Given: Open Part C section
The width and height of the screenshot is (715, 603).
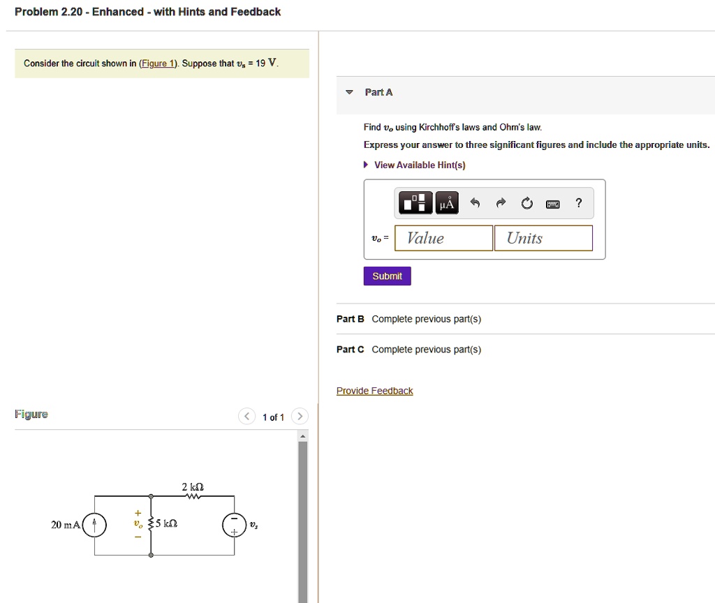Looking at the screenshot, I should pyautogui.click(x=349, y=349).
